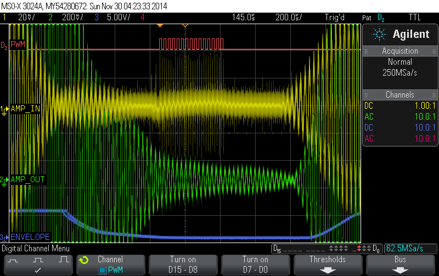Select the small waveform size icon

click(x=13, y=258)
